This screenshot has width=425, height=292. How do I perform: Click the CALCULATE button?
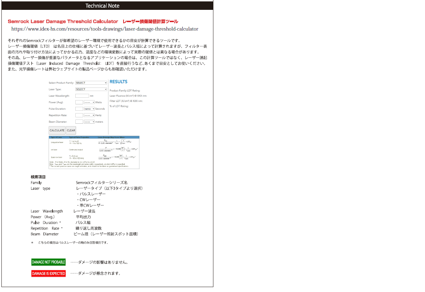click(x=57, y=130)
